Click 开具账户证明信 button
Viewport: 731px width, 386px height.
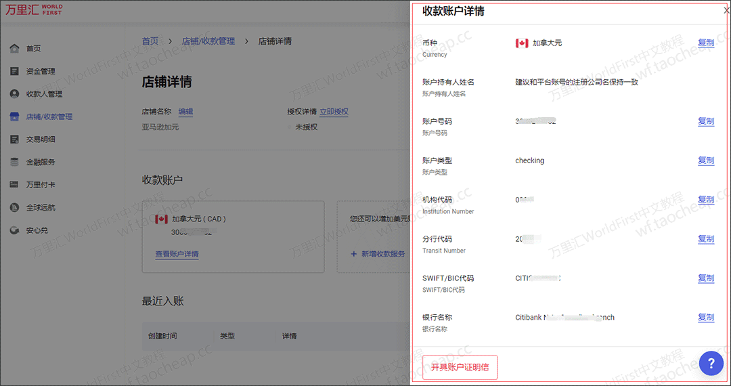[x=460, y=367]
